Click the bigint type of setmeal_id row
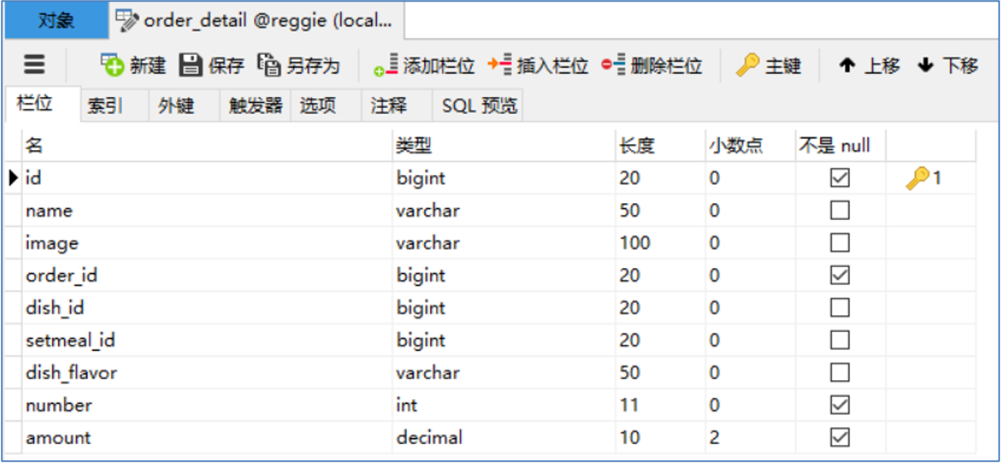The height and width of the screenshot is (463, 1001). pyautogui.click(x=504, y=339)
